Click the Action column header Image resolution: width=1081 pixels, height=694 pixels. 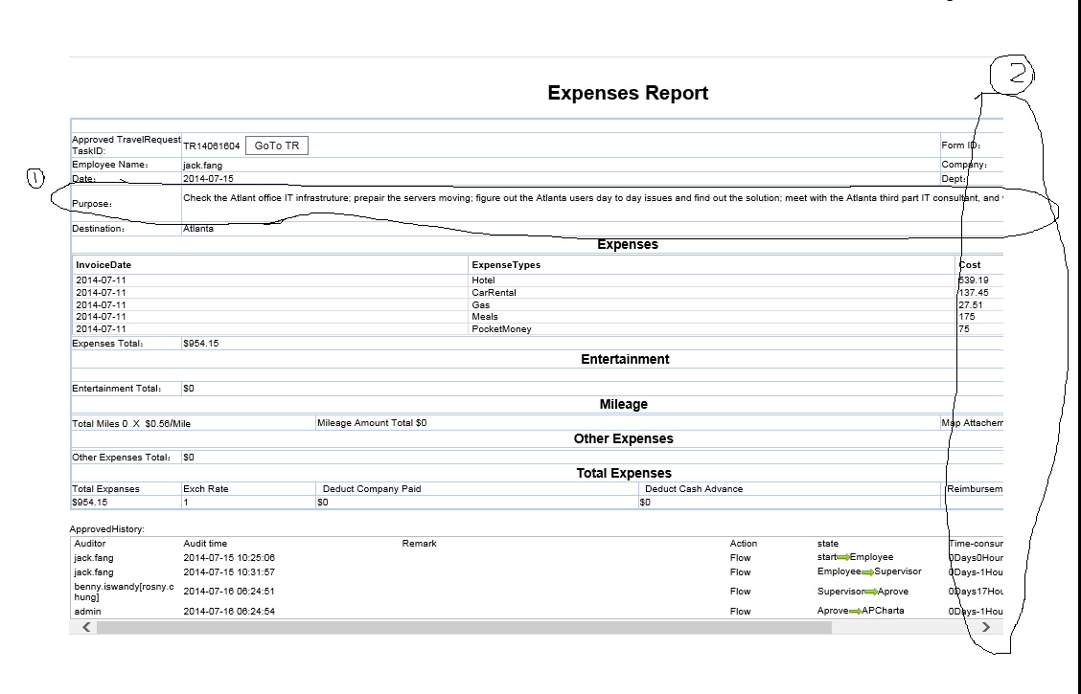point(744,543)
